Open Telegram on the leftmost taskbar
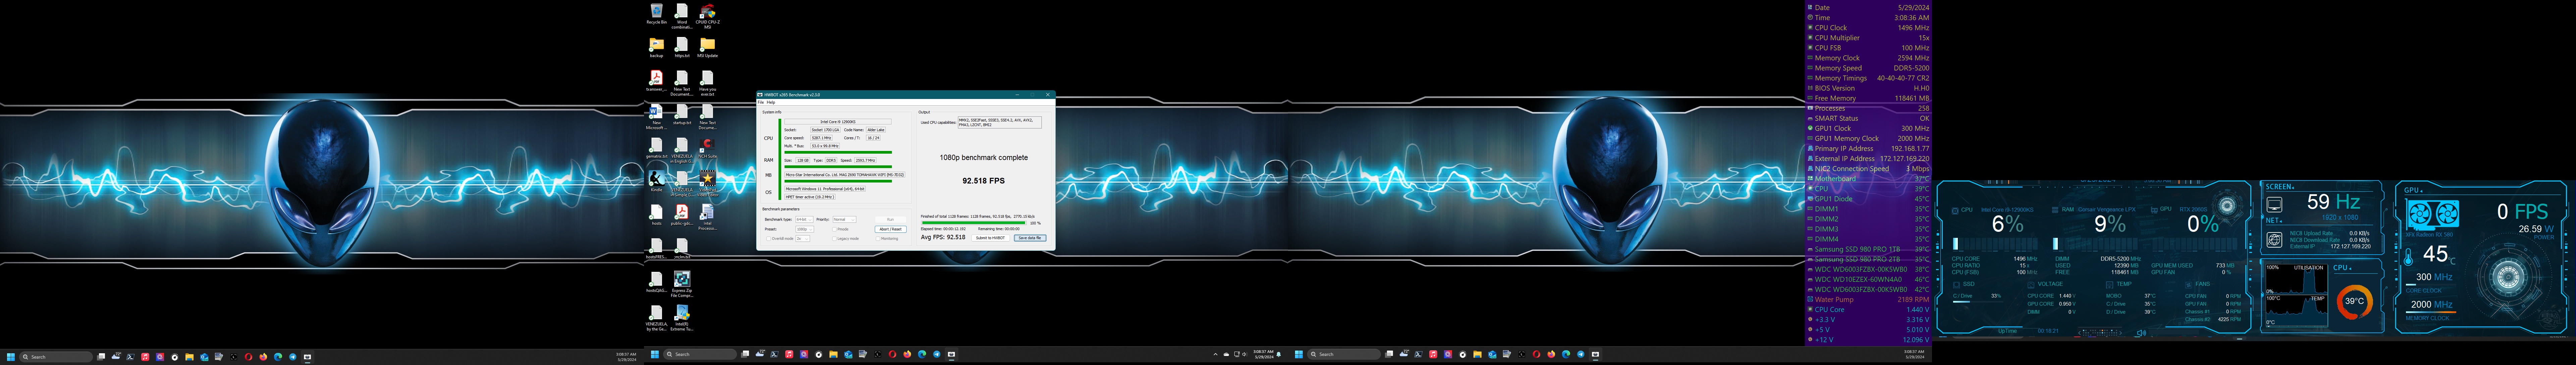This screenshot has width=2576, height=365. point(293,357)
